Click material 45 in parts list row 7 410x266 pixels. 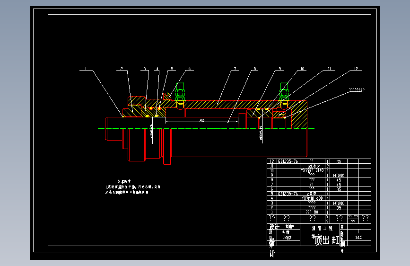pos(339,185)
